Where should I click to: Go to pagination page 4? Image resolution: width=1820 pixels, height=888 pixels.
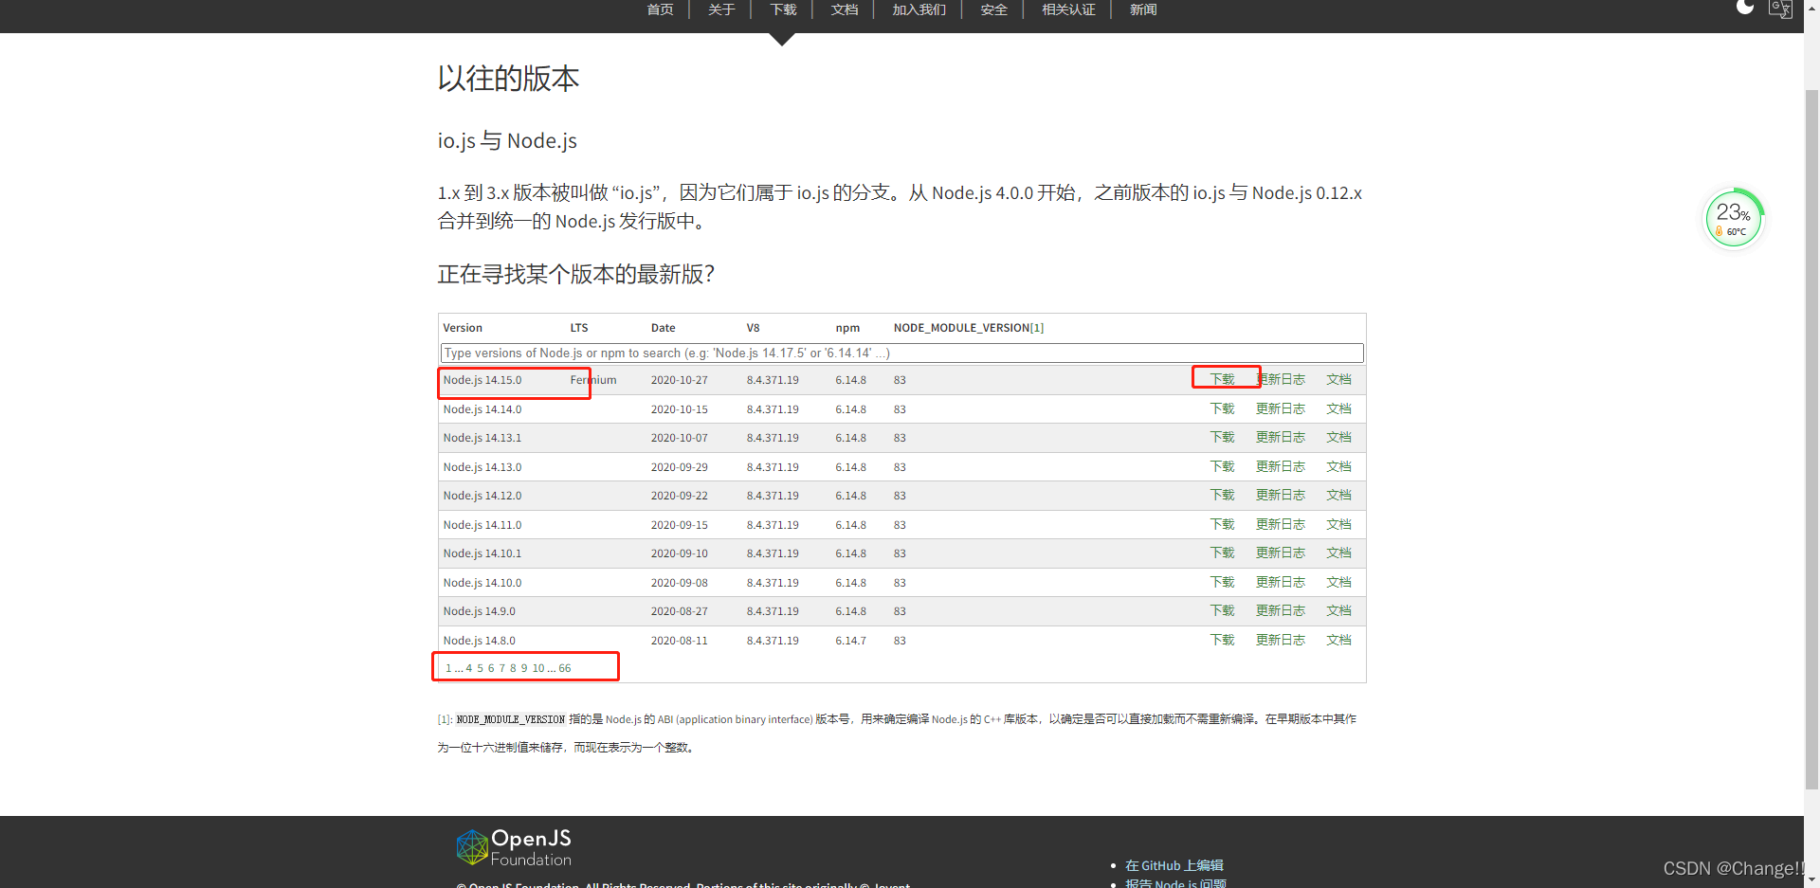tap(468, 668)
